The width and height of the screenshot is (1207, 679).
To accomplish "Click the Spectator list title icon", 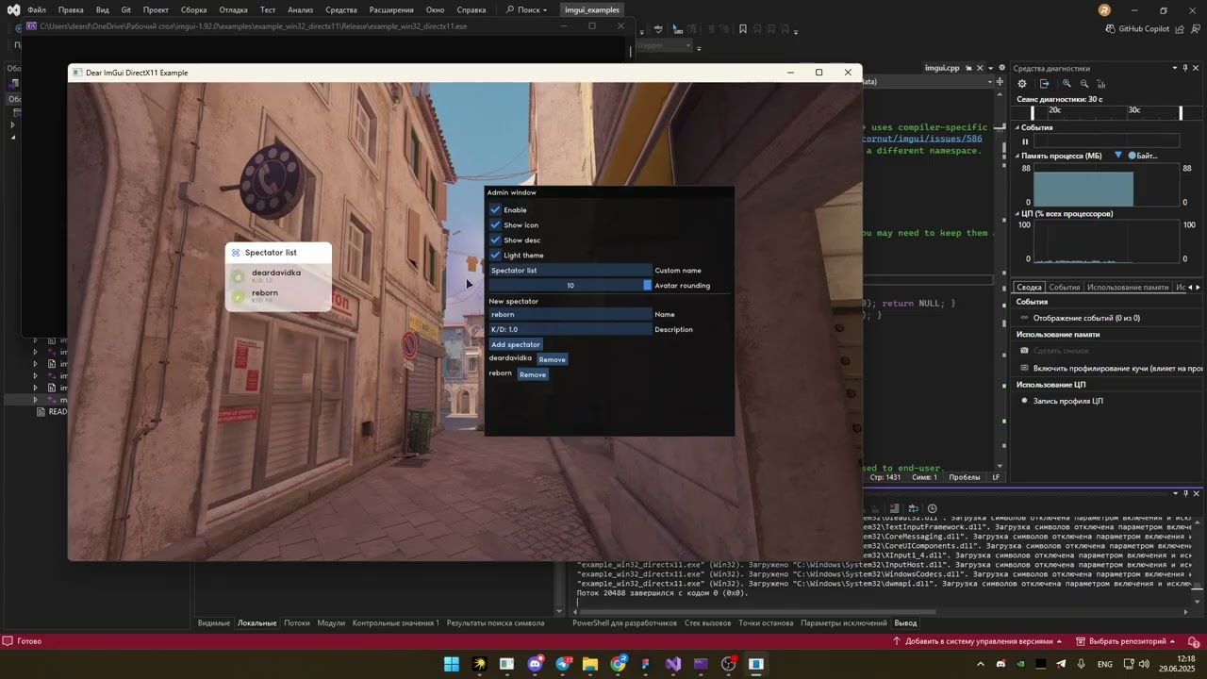I will (236, 253).
